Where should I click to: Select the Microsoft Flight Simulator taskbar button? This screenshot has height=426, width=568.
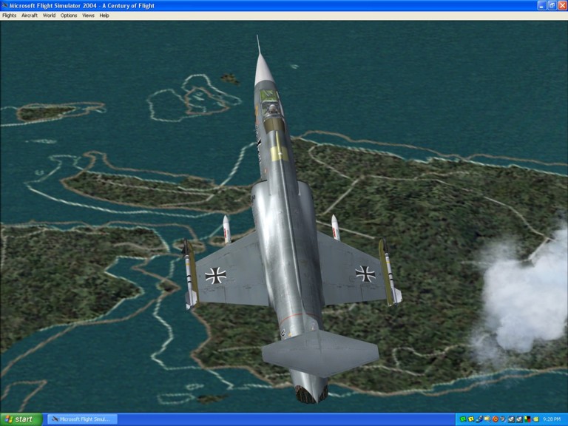point(81,419)
